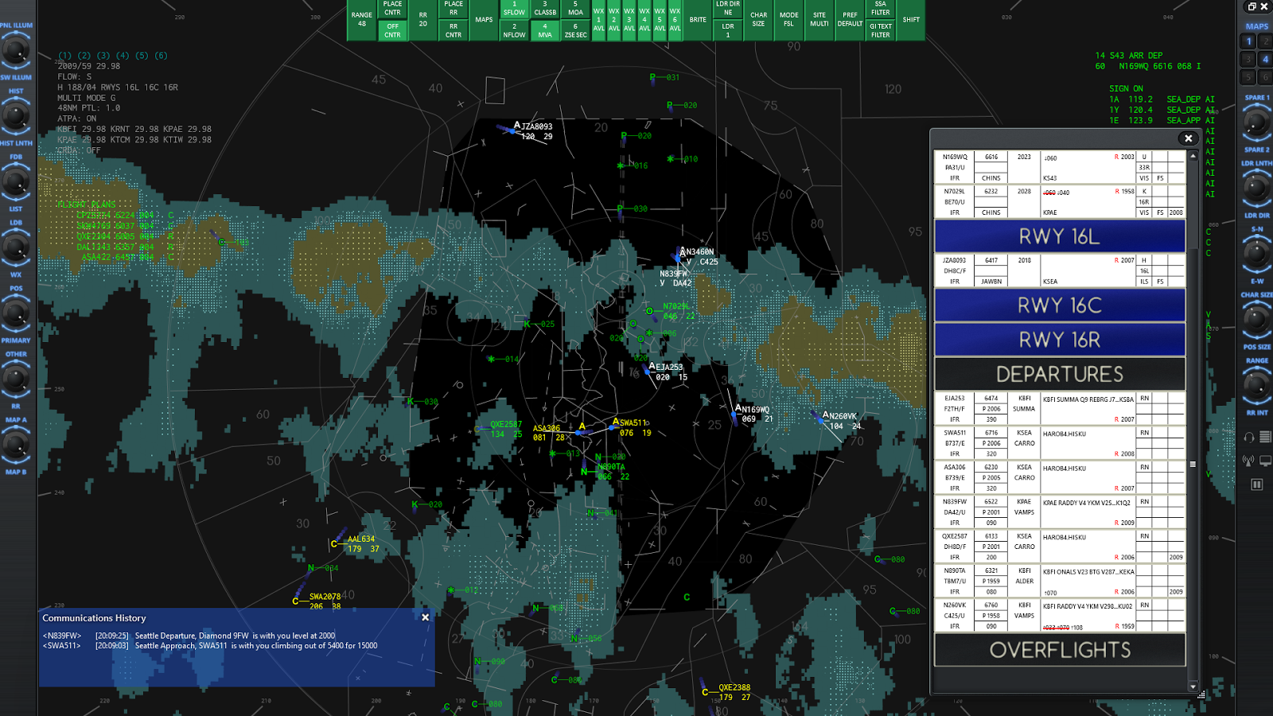The height and width of the screenshot is (716, 1273).
Task: Toggle weather level WX 3
Action: (629, 20)
